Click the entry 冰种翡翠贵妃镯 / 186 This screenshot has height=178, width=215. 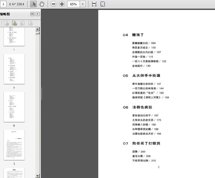[145, 129]
